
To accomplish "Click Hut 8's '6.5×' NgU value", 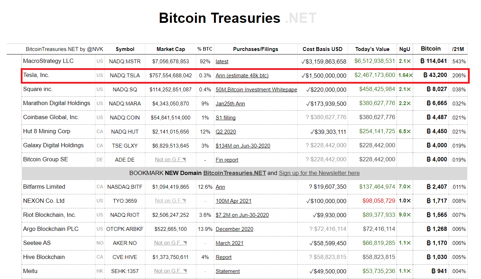I will click(x=405, y=131).
